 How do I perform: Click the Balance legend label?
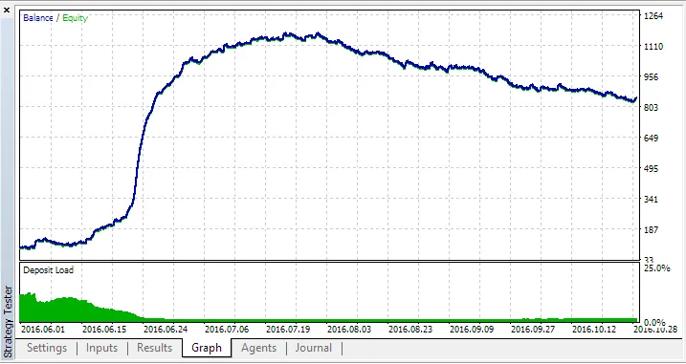[38, 18]
